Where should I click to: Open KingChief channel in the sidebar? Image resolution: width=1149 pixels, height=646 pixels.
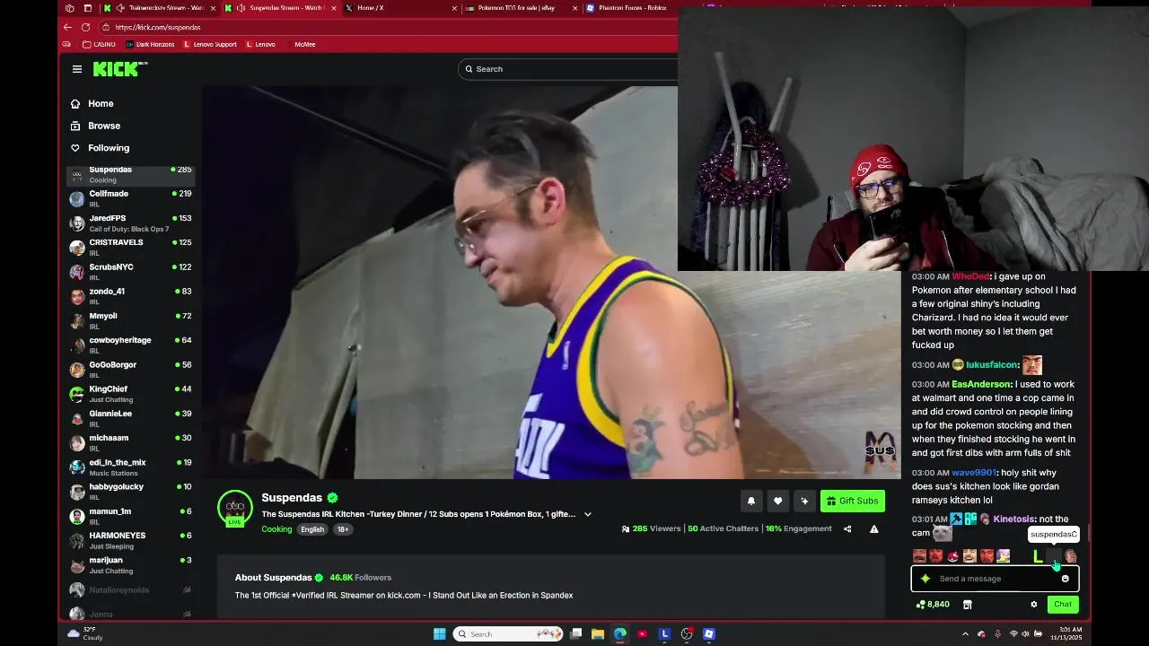[x=131, y=394]
